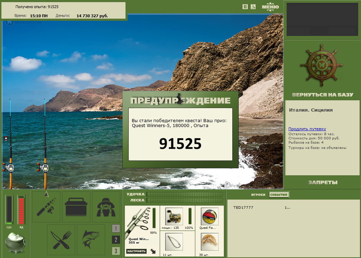Open the fish catch icon
Screen dimensions: 361x258
pyautogui.click(x=91, y=240)
